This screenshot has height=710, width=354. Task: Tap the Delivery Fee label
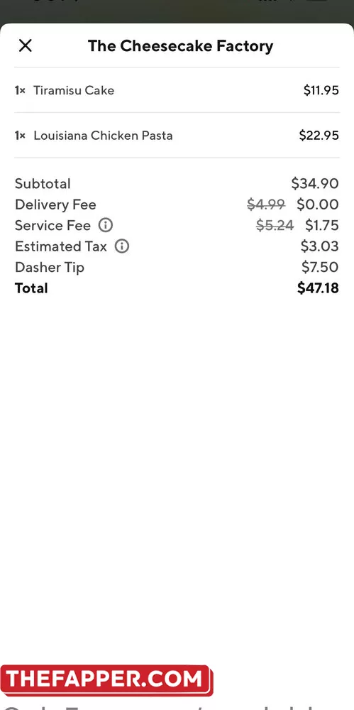coord(55,204)
